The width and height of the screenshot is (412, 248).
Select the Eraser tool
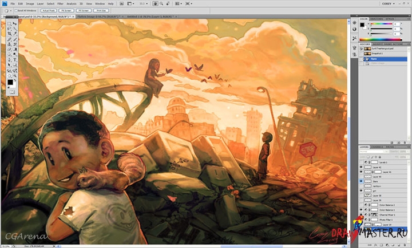click(x=9, y=49)
